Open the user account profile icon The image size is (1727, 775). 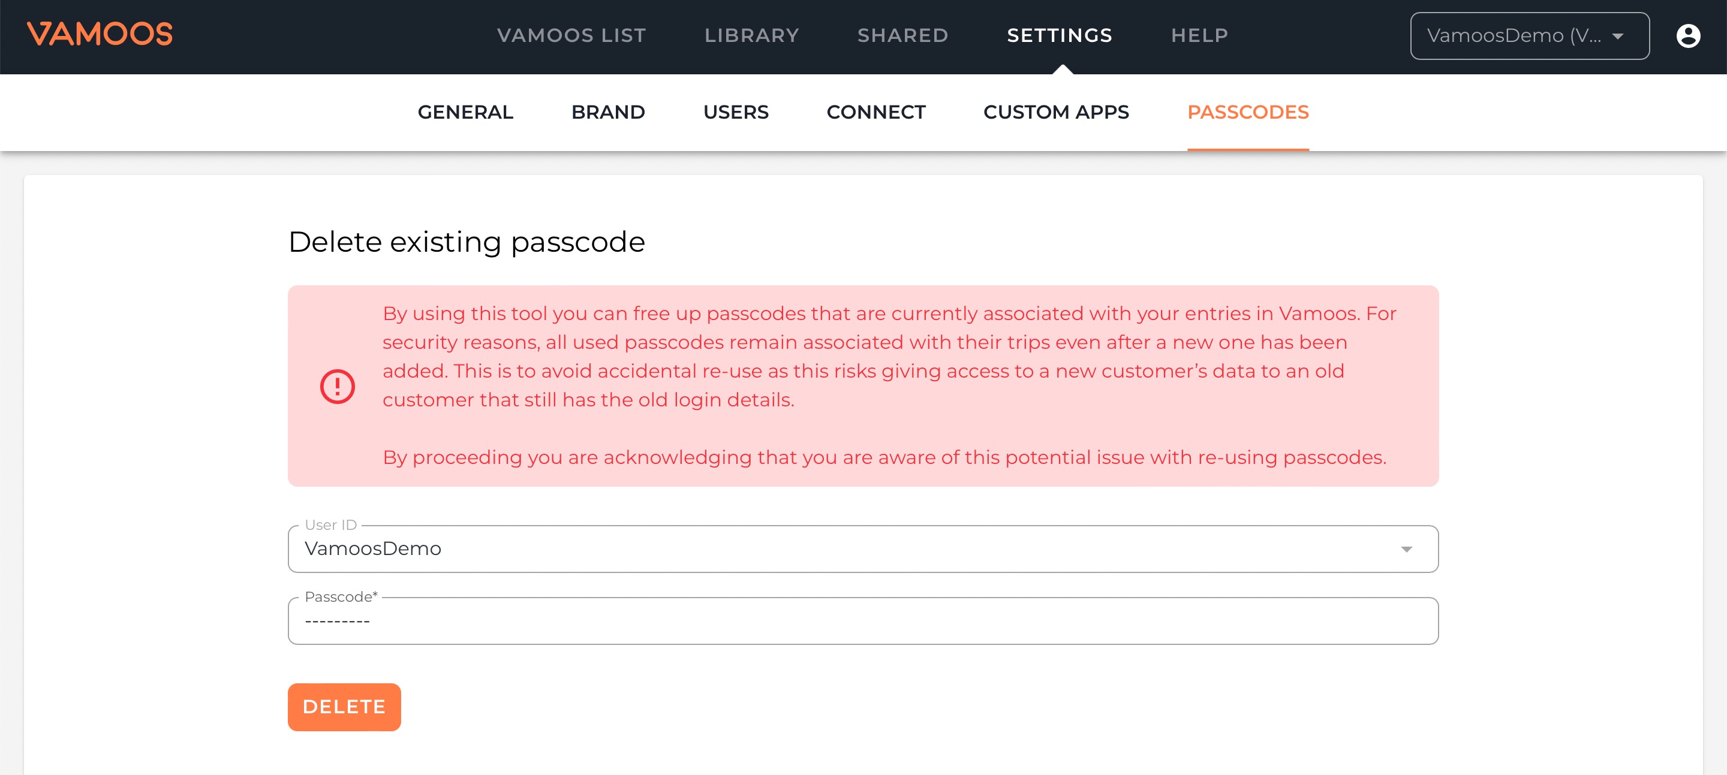1687,35
